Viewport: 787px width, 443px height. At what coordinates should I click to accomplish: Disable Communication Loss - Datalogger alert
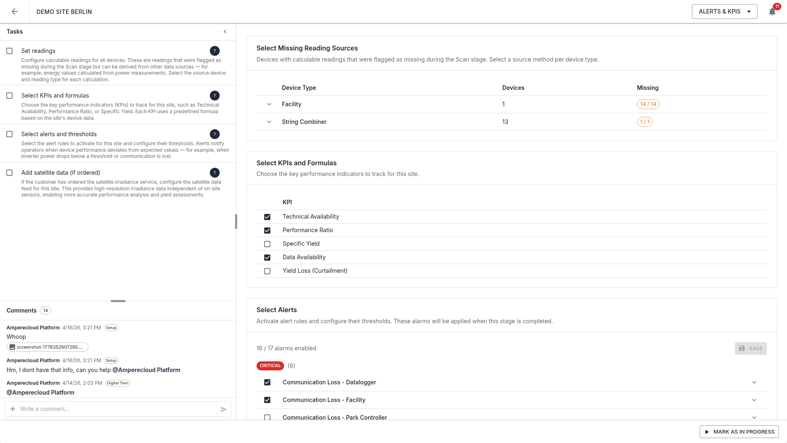click(x=267, y=382)
